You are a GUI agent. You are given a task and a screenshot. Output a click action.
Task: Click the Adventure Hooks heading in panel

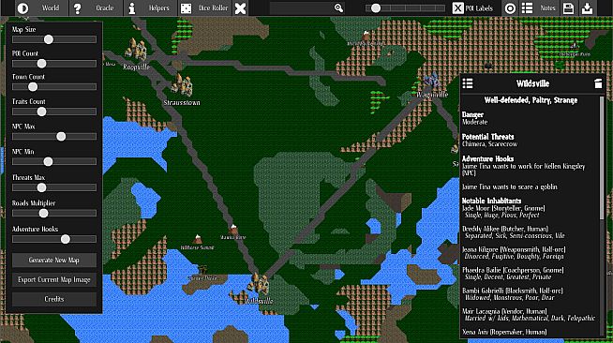pos(487,158)
